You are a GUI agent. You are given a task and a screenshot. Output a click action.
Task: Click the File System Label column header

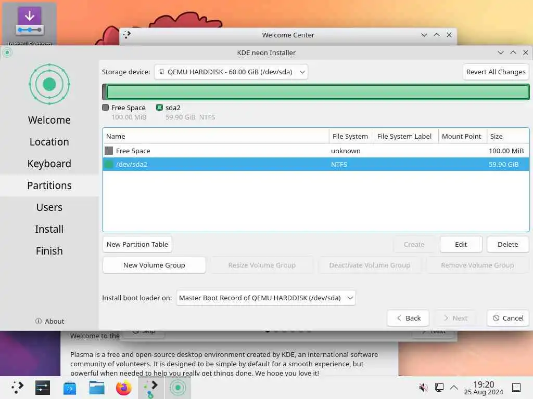coord(406,137)
